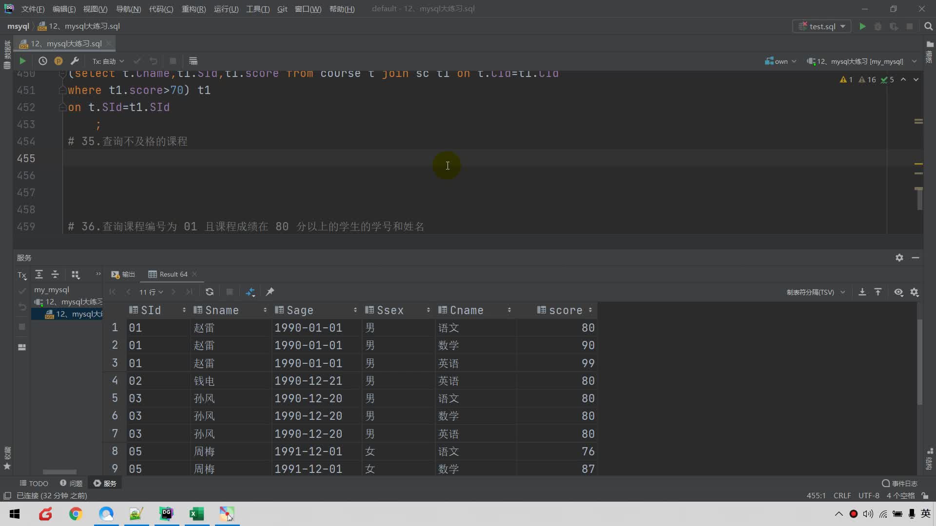This screenshot has height=526, width=936.
Task: Collapse all services tree nodes
Action: [x=55, y=274]
